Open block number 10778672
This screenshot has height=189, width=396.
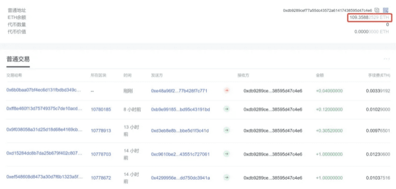pyautogui.click(x=101, y=178)
